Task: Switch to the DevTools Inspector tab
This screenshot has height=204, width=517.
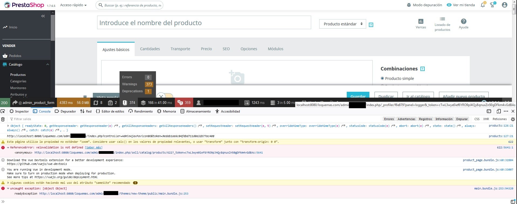Action: click(19, 111)
